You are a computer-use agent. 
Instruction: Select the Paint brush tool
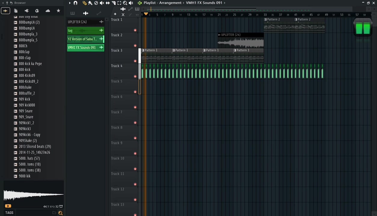click(90, 3)
